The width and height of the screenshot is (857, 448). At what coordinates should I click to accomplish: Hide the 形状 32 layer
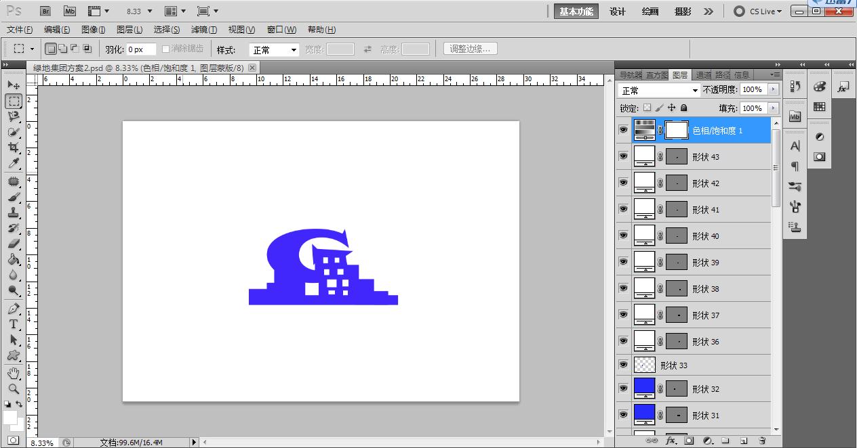623,388
